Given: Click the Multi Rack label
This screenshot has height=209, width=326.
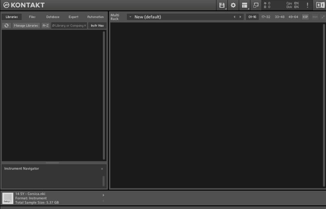Looking at the screenshot, I should [x=115, y=17].
